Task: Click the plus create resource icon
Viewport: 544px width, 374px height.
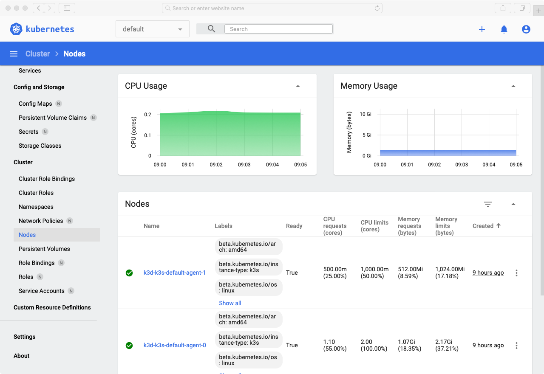Action: (482, 29)
